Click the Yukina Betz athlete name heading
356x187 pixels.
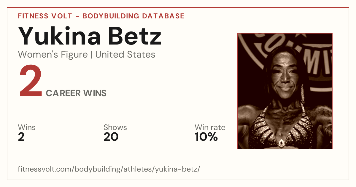(90, 36)
